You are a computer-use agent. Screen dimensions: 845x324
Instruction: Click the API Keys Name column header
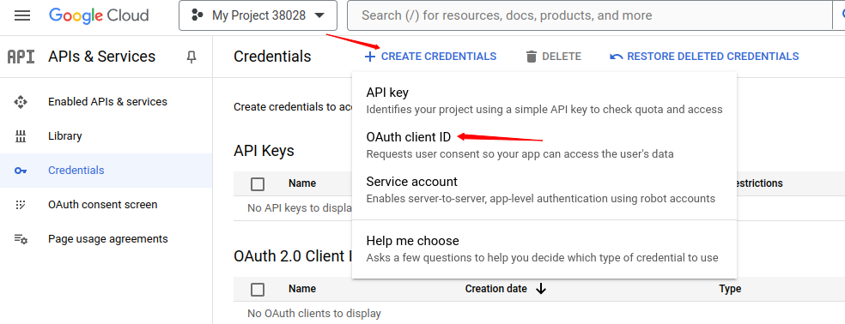(x=301, y=183)
